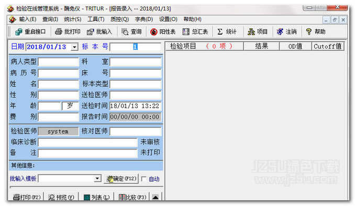The width and height of the screenshot is (355, 206).
Task: Click the 送检医师 input field
Action: pyautogui.click(x=136, y=95)
